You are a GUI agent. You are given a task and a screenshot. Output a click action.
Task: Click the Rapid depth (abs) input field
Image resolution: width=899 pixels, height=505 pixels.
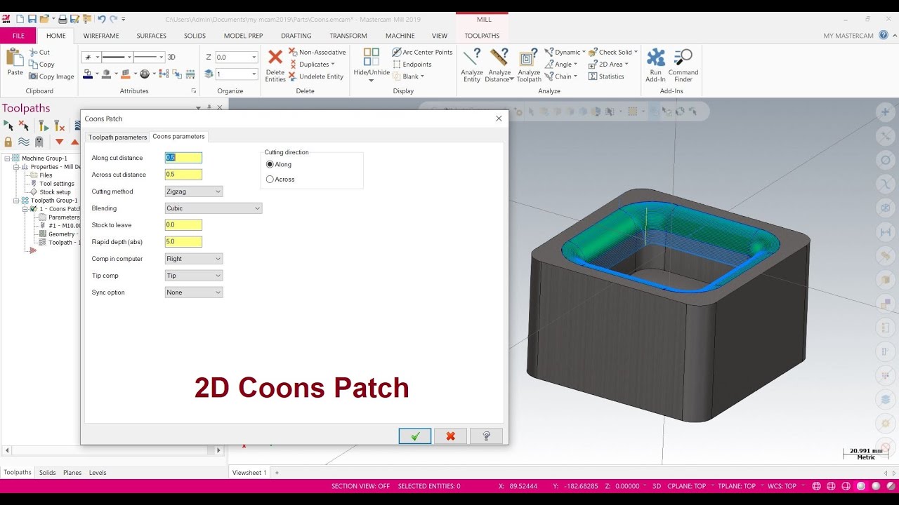point(183,242)
